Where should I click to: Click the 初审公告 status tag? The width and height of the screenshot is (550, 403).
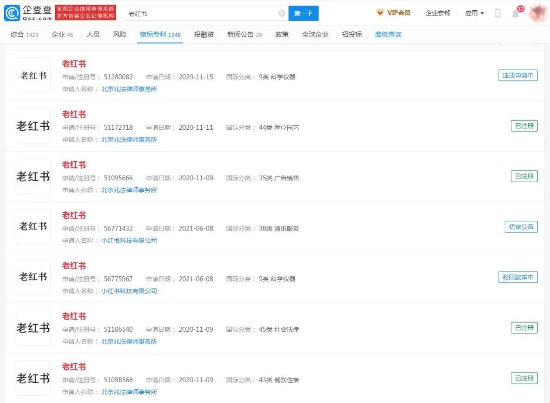tap(520, 227)
